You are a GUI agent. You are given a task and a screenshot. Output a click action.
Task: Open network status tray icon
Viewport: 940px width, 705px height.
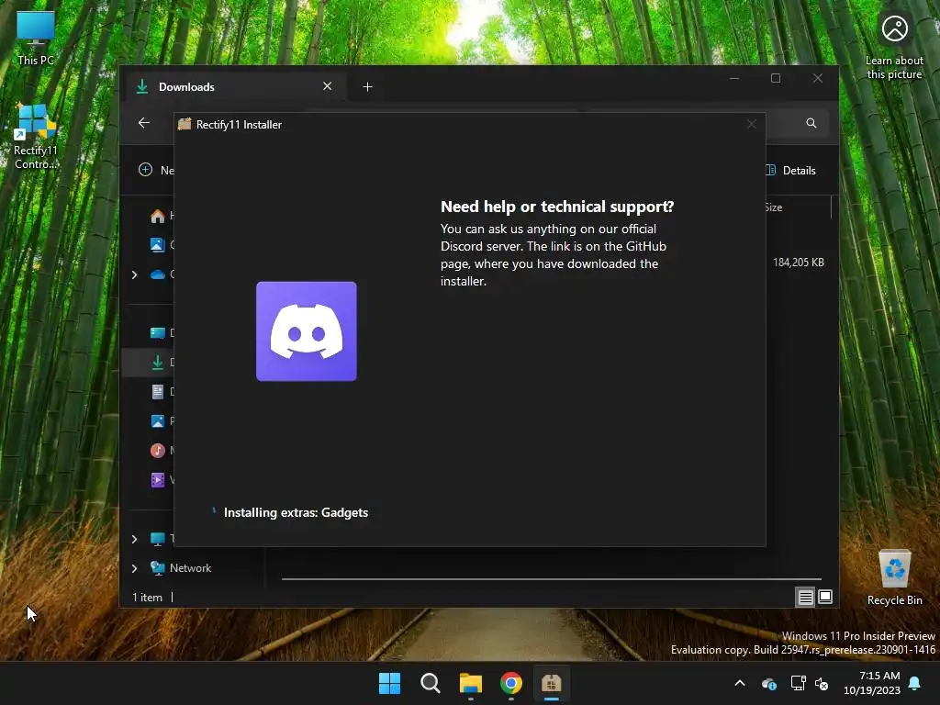(x=798, y=683)
